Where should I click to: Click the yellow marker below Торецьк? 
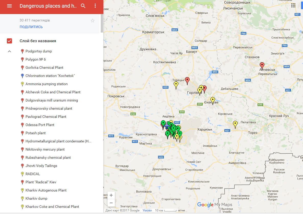pos(176,85)
